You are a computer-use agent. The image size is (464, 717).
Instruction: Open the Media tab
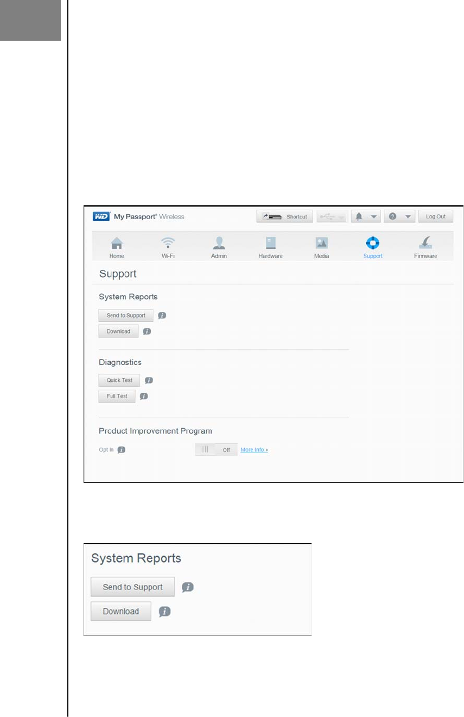click(x=321, y=247)
